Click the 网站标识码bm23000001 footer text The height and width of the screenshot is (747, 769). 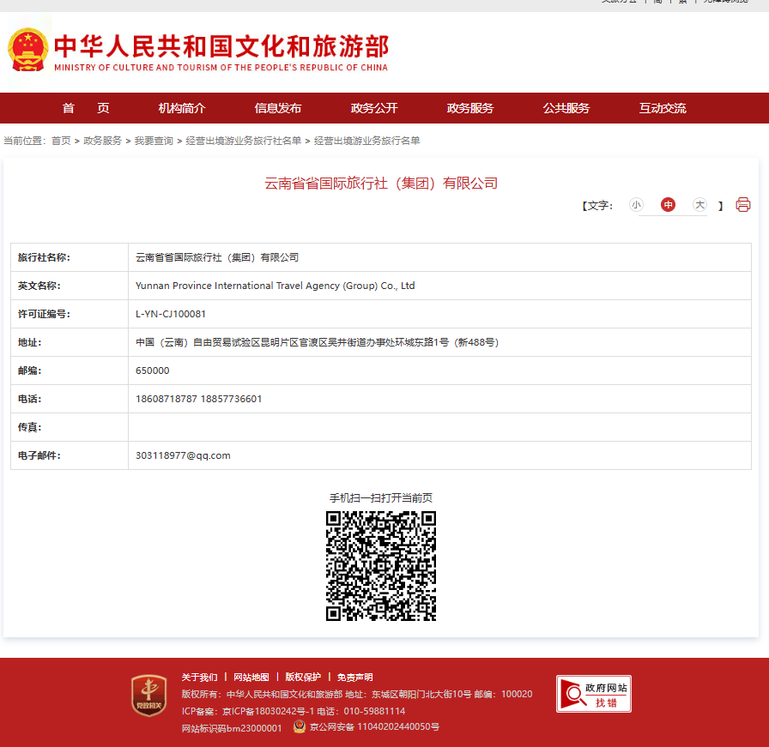tap(232, 728)
